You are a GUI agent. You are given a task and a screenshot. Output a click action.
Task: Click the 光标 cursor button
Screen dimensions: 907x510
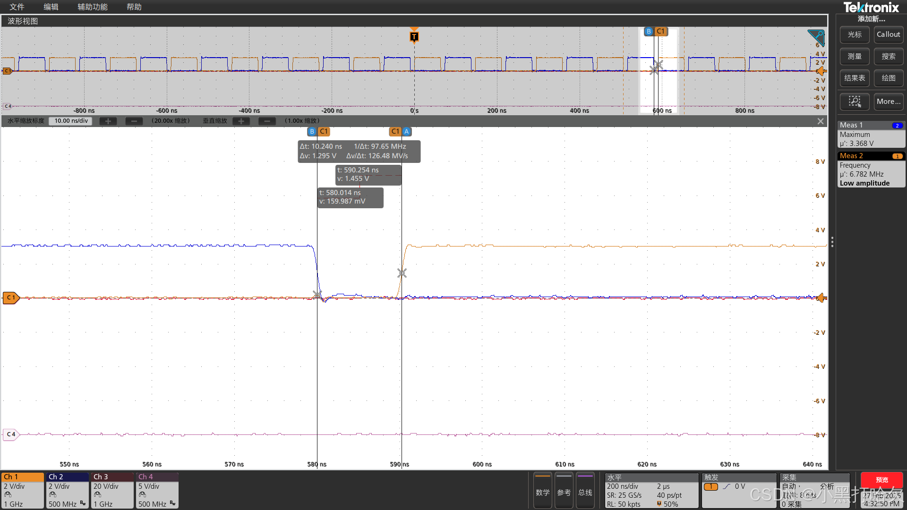click(854, 34)
